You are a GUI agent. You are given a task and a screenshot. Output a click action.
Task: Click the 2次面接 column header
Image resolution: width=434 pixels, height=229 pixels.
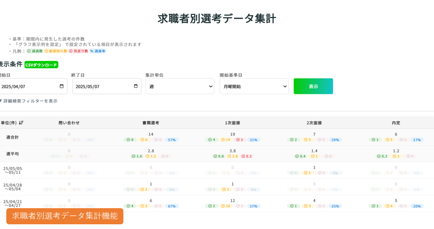(314, 123)
